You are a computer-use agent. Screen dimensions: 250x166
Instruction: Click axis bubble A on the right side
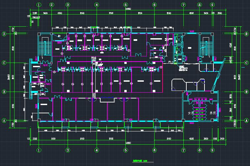(x=246, y=121)
